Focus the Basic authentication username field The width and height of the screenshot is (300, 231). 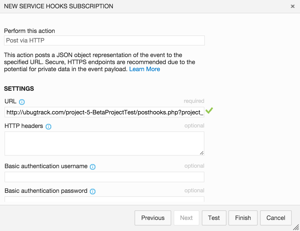(104, 177)
